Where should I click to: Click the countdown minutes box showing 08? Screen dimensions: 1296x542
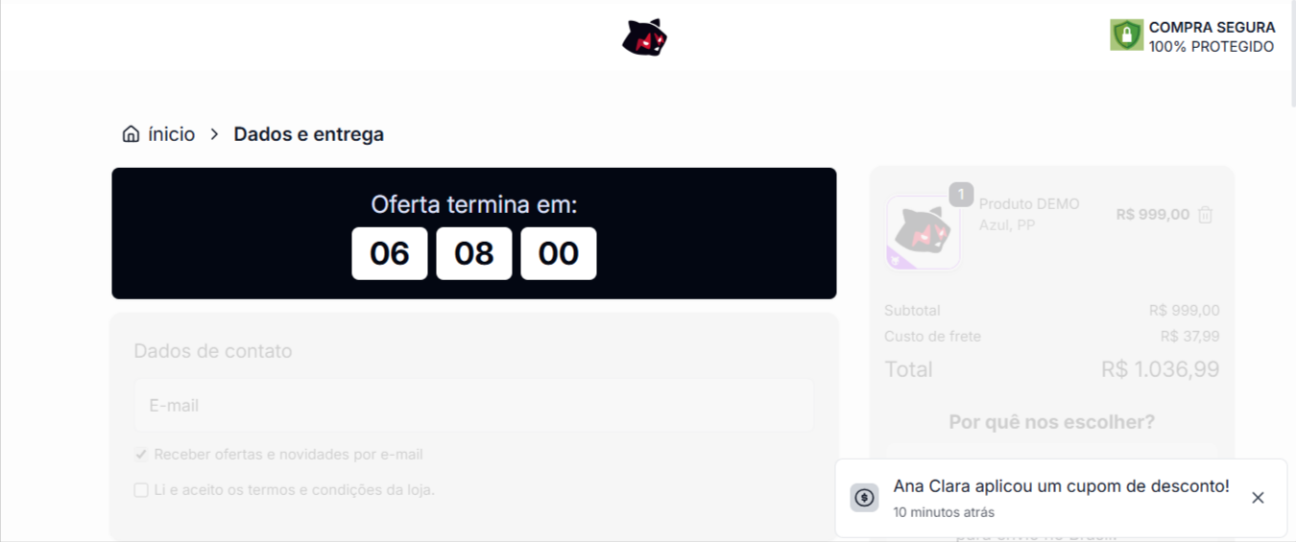pyautogui.click(x=473, y=253)
